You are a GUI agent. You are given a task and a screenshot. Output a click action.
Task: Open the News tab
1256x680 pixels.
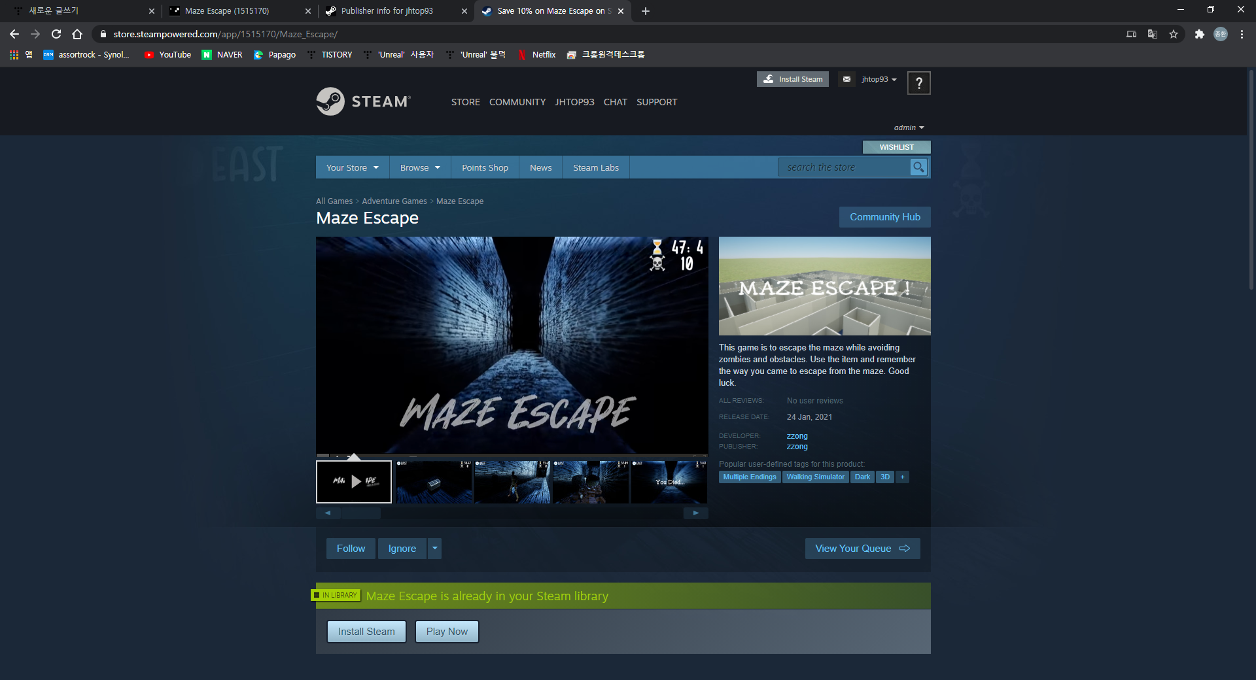coord(540,167)
